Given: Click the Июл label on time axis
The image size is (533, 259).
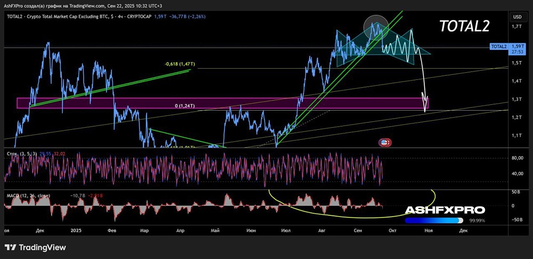Looking at the screenshot, I should pyautogui.click(x=286, y=230).
